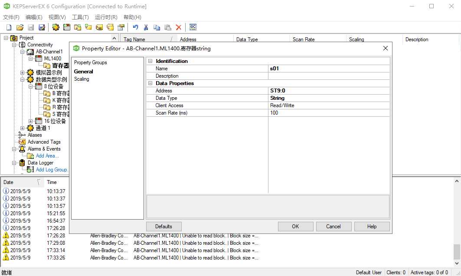This screenshot has width=461, height=276.
Task: Edit the Address value ST9:0
Action: 329,91
